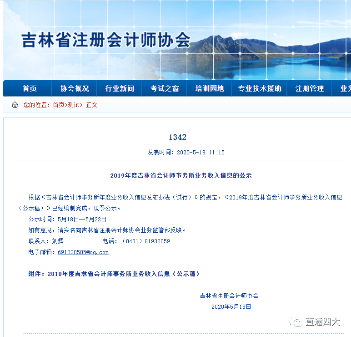Open the attachment 2019年度吉林省会计师事务所业务收入信息（公示稿）
Viewport: 351px width, 337px height.
coord(123,274)
